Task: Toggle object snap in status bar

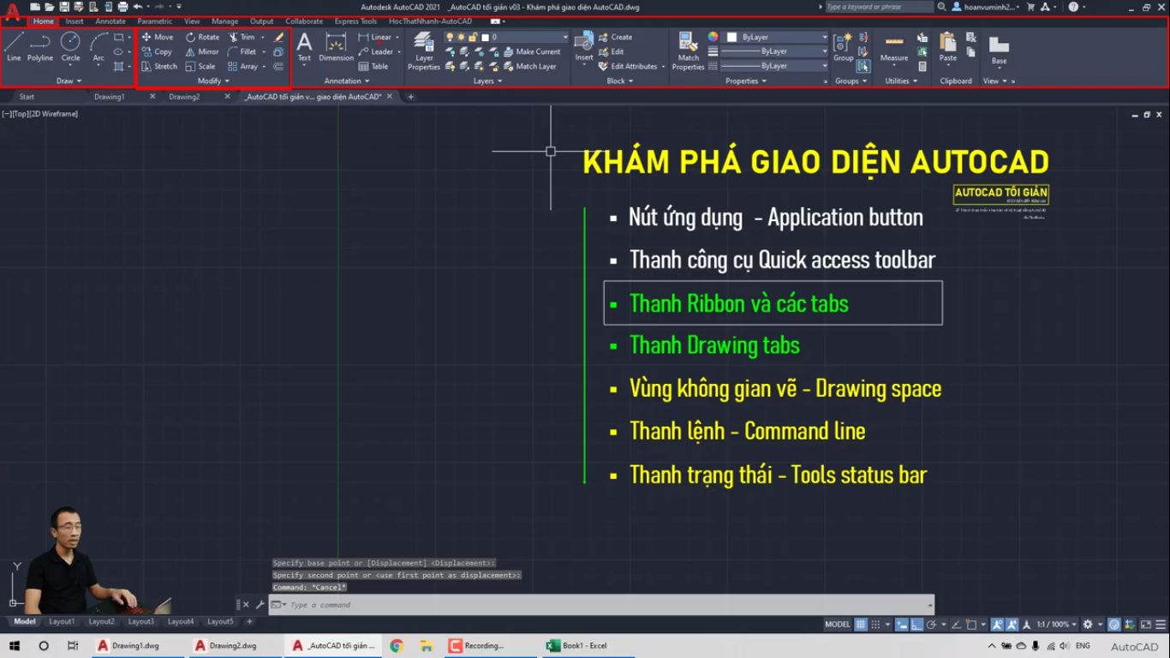Action: click(971, 625)
